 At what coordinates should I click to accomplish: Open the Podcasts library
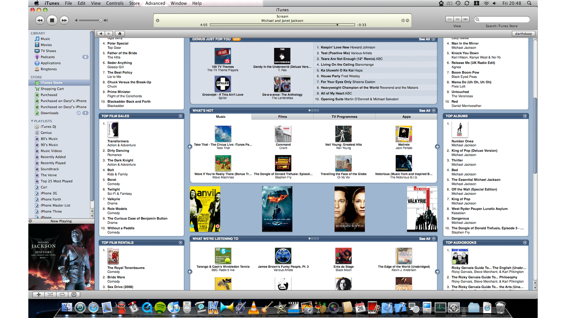(x=47, y=57)
